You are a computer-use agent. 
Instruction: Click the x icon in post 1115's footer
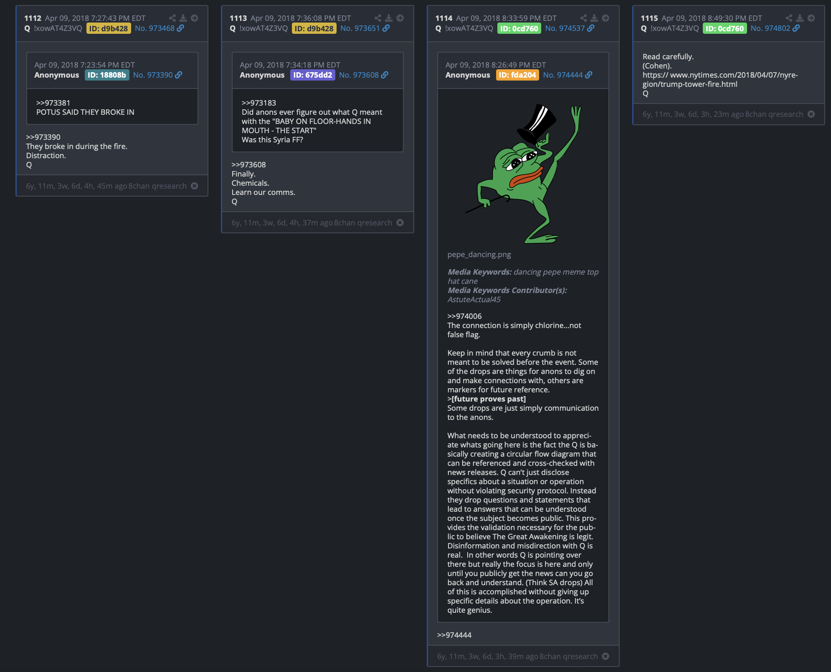811,114
